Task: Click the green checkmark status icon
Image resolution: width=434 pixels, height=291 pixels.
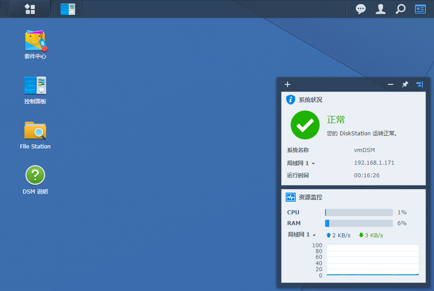Action: [x=305, y=125]
